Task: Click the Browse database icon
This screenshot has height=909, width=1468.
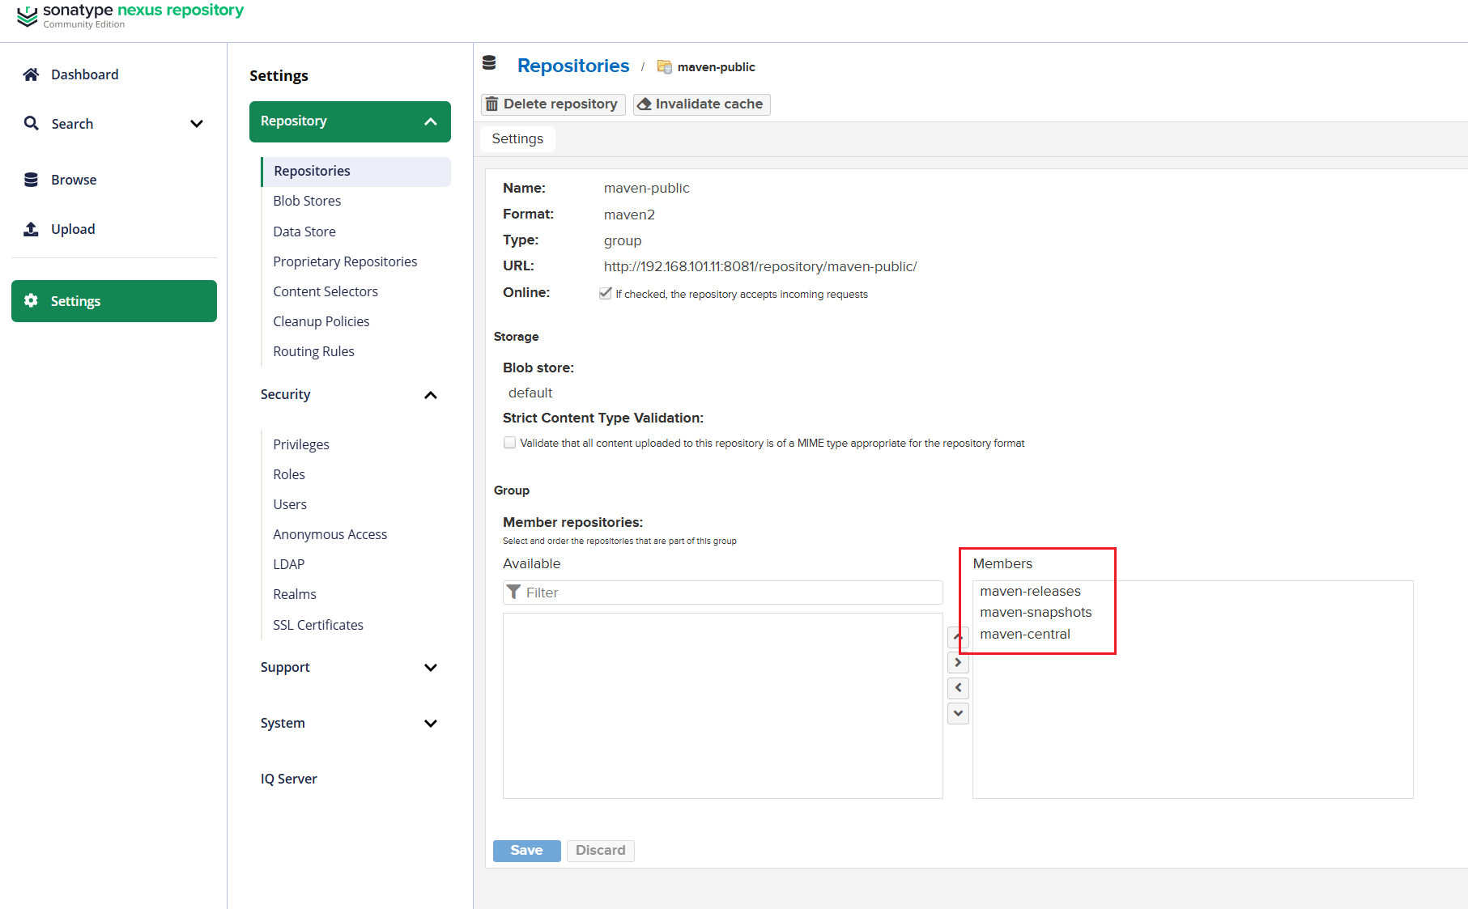Action: tap(31, 180)
